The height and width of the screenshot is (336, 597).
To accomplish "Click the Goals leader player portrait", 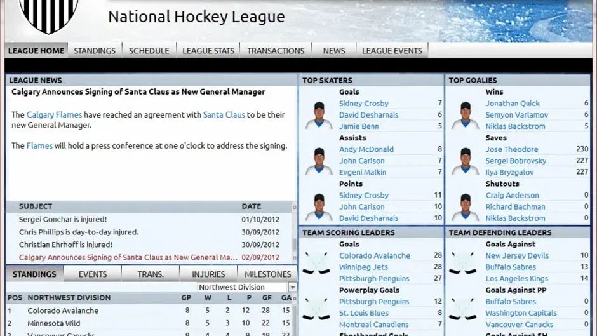I will 319,115.
